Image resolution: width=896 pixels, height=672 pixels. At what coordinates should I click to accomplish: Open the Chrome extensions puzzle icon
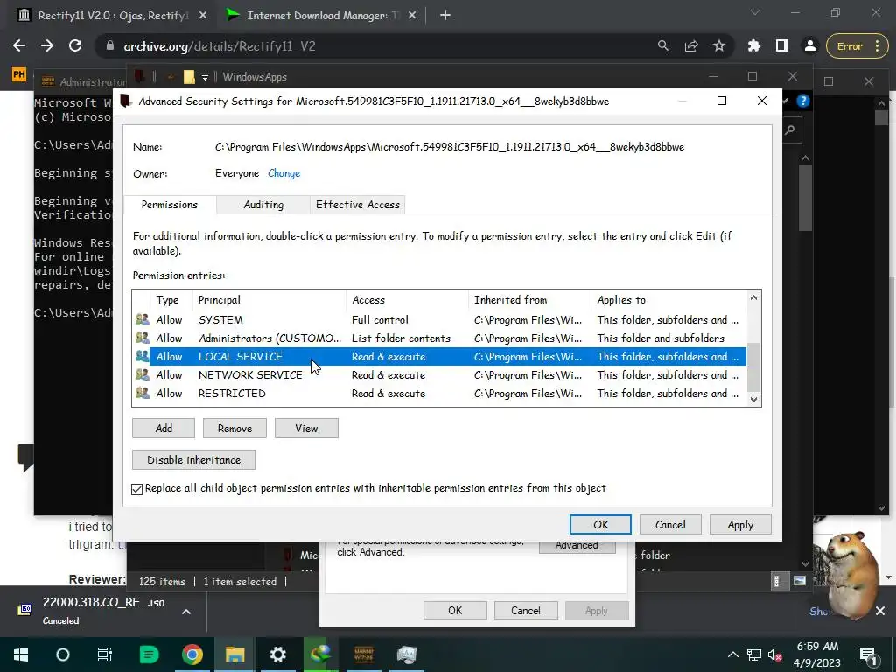[x=754, y=45]
